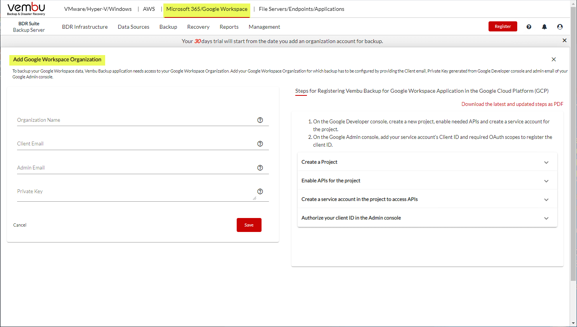577x327 pixels.
Task: Open the user account profile icon
Action: click(x=560, y=27)
